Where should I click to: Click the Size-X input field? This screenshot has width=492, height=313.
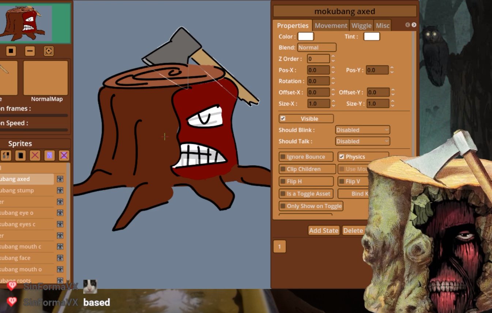point(319,104)
